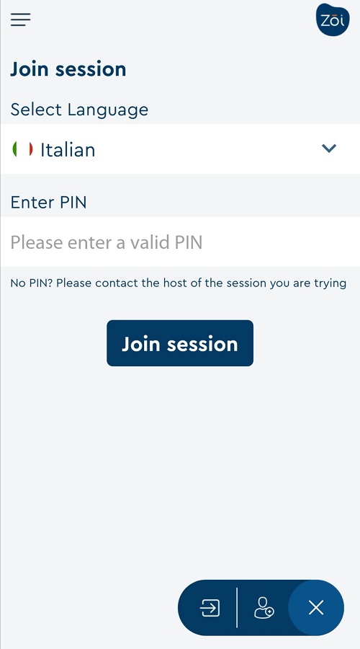Screen dimensions: 360x649
Task: Click 'contact the host' in the hint line
Action: (138, 283)
